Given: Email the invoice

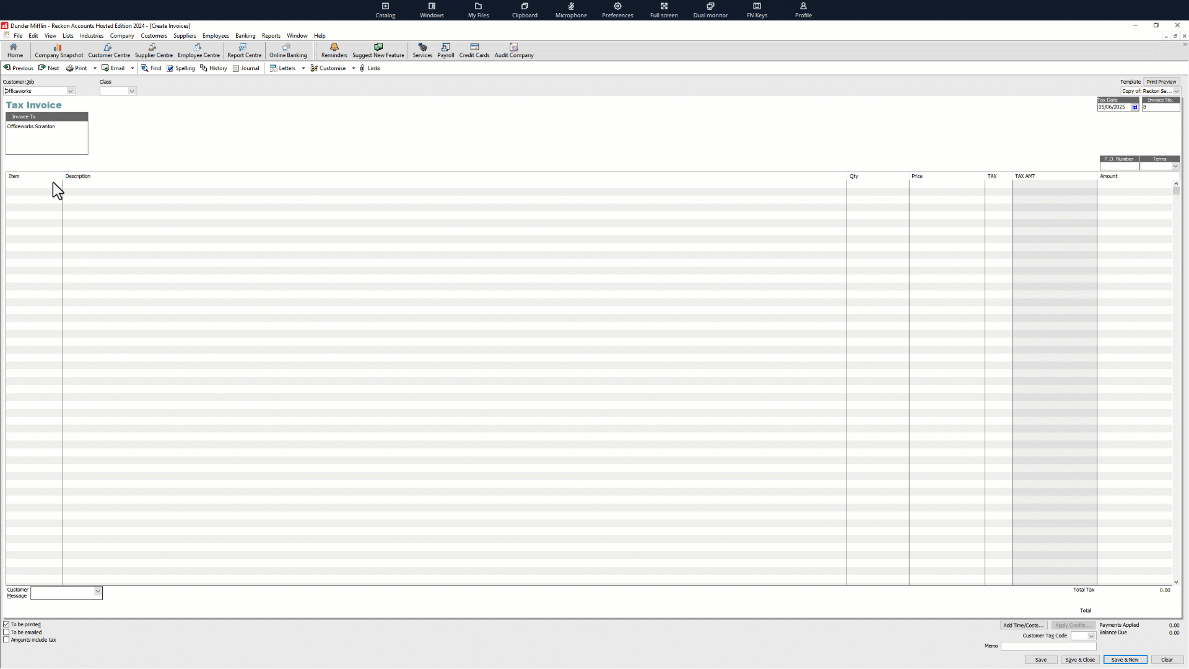Looking at the screenshot, I should pos(113,68).
